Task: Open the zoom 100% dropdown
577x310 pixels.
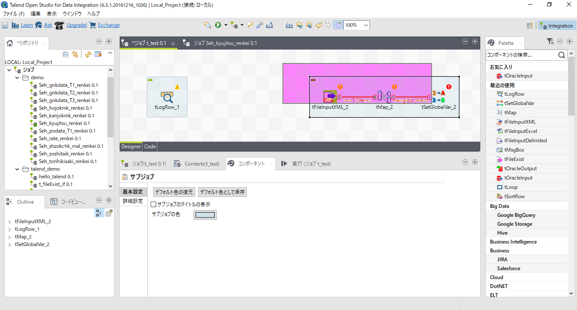Action: (366, 25)
